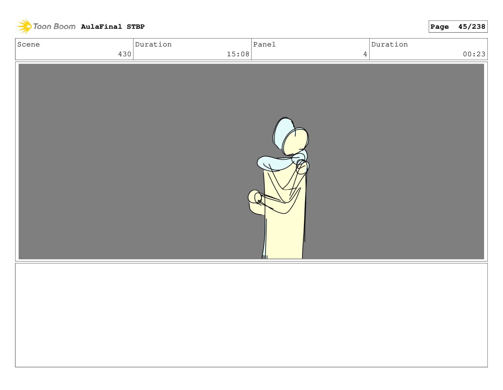This screenshot has height=390, width=503.
Task: Click the AulaFinal STBP title text
Action: pos(113,27)
